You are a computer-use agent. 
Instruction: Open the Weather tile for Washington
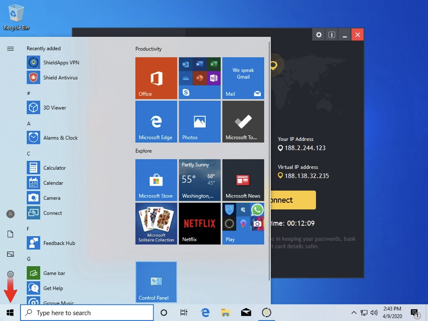click(x=199, y=180)
